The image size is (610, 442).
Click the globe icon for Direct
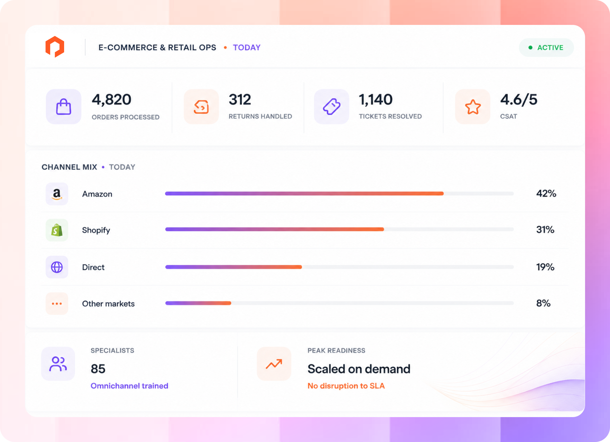(x=57, y=267)
